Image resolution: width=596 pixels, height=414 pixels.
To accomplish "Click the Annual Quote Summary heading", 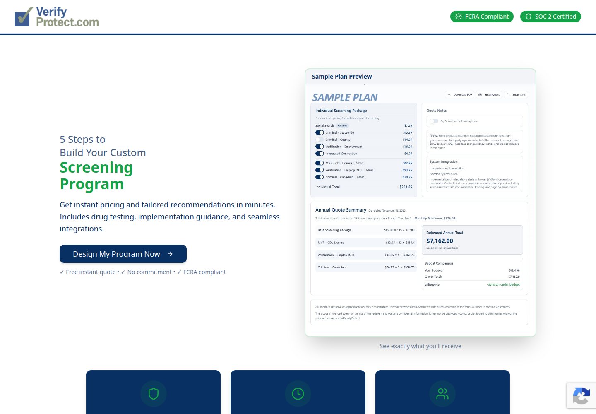I will [341, 210].
